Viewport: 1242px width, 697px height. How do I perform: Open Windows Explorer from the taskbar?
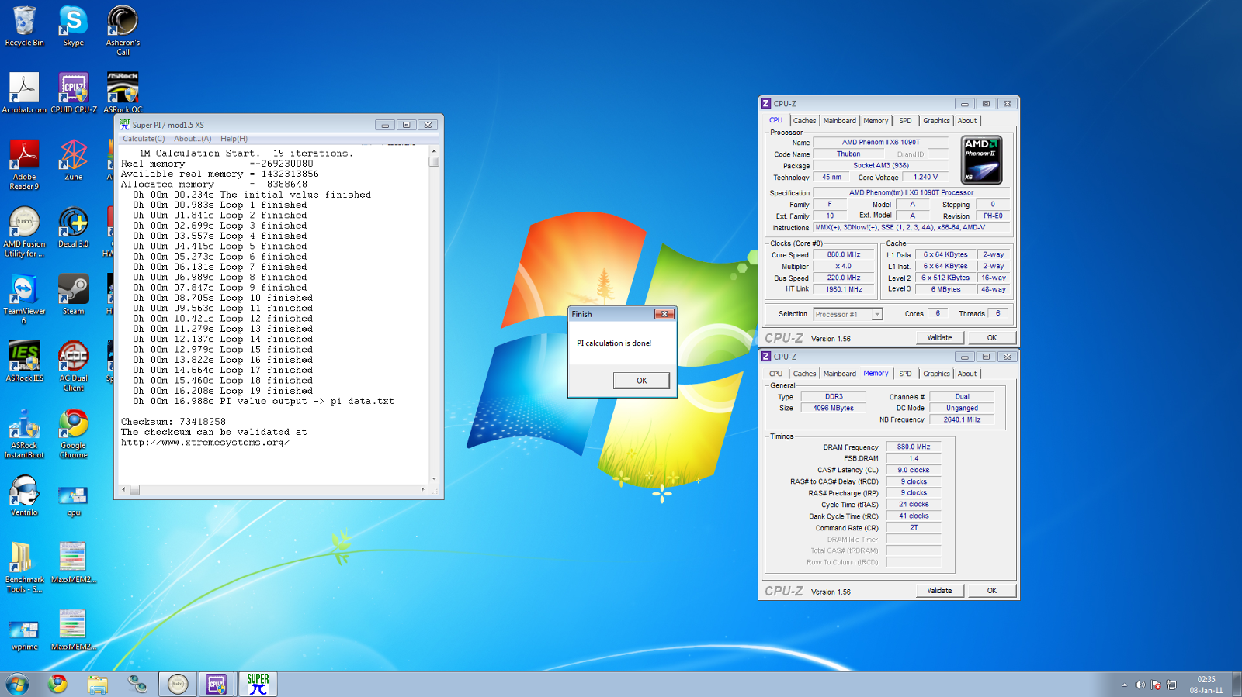(x=97, y=684)
